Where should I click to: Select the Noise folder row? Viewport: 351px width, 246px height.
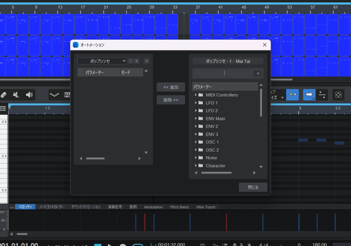(225, 158)
